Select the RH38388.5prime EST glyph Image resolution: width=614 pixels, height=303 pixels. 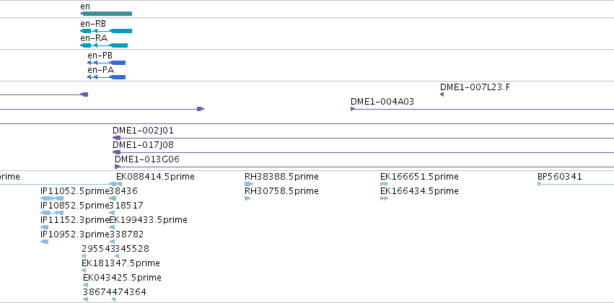click(249, 184)
